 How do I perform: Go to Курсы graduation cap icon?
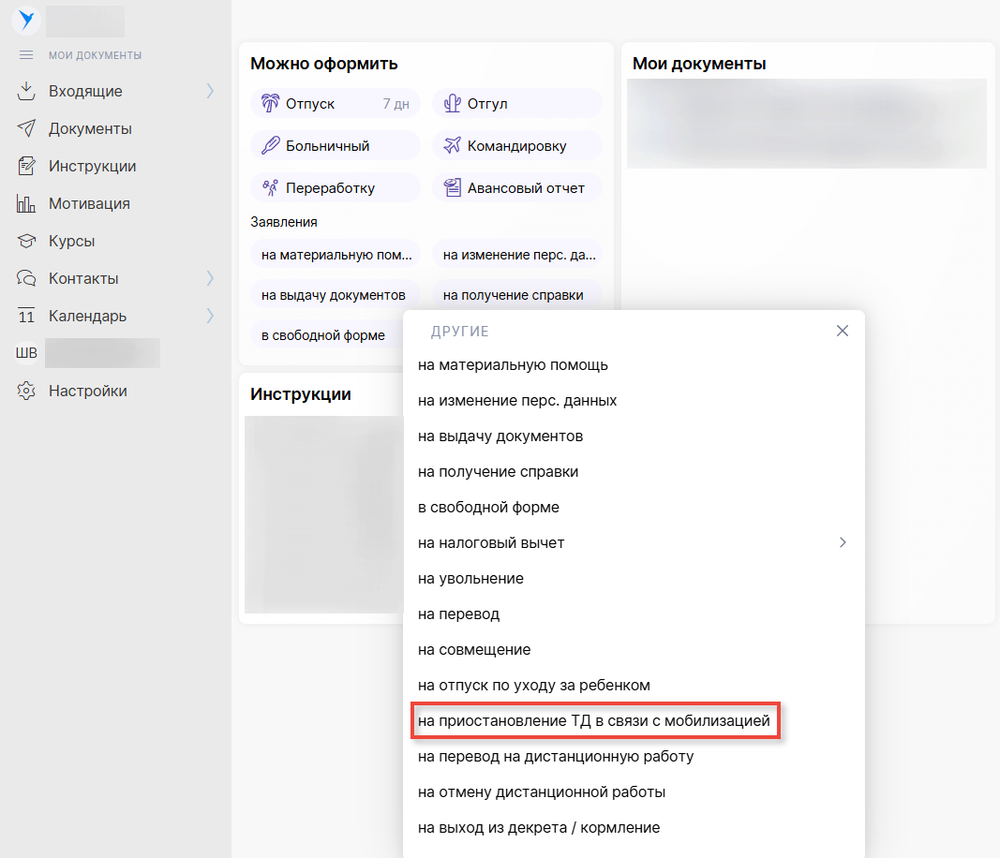(x=26, y=242)
